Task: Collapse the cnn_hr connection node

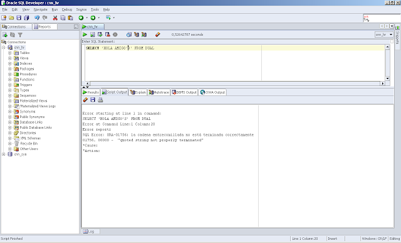Action: (4, 48)
